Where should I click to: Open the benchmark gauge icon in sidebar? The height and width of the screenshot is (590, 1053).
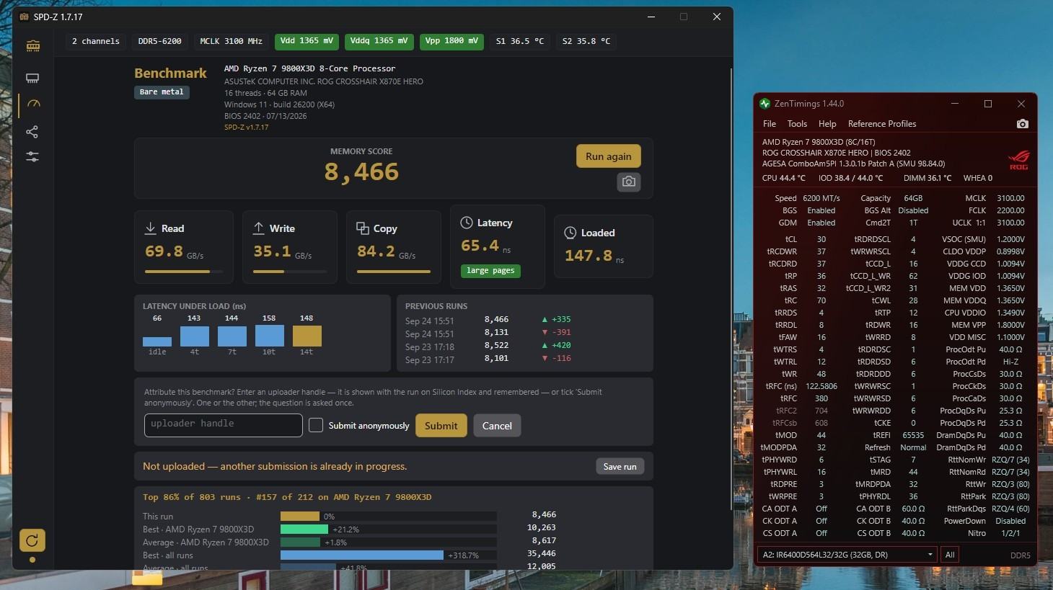pos(32,104)
